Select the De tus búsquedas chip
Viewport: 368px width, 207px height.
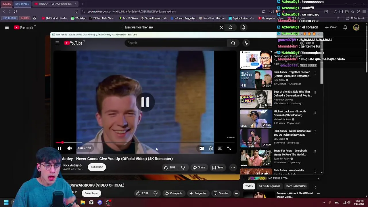(x=269, y=186)
